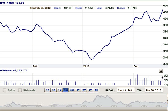Viewport: 168px width, 111px height.
Task: Click the Open value 409.83
Action: 68,8
